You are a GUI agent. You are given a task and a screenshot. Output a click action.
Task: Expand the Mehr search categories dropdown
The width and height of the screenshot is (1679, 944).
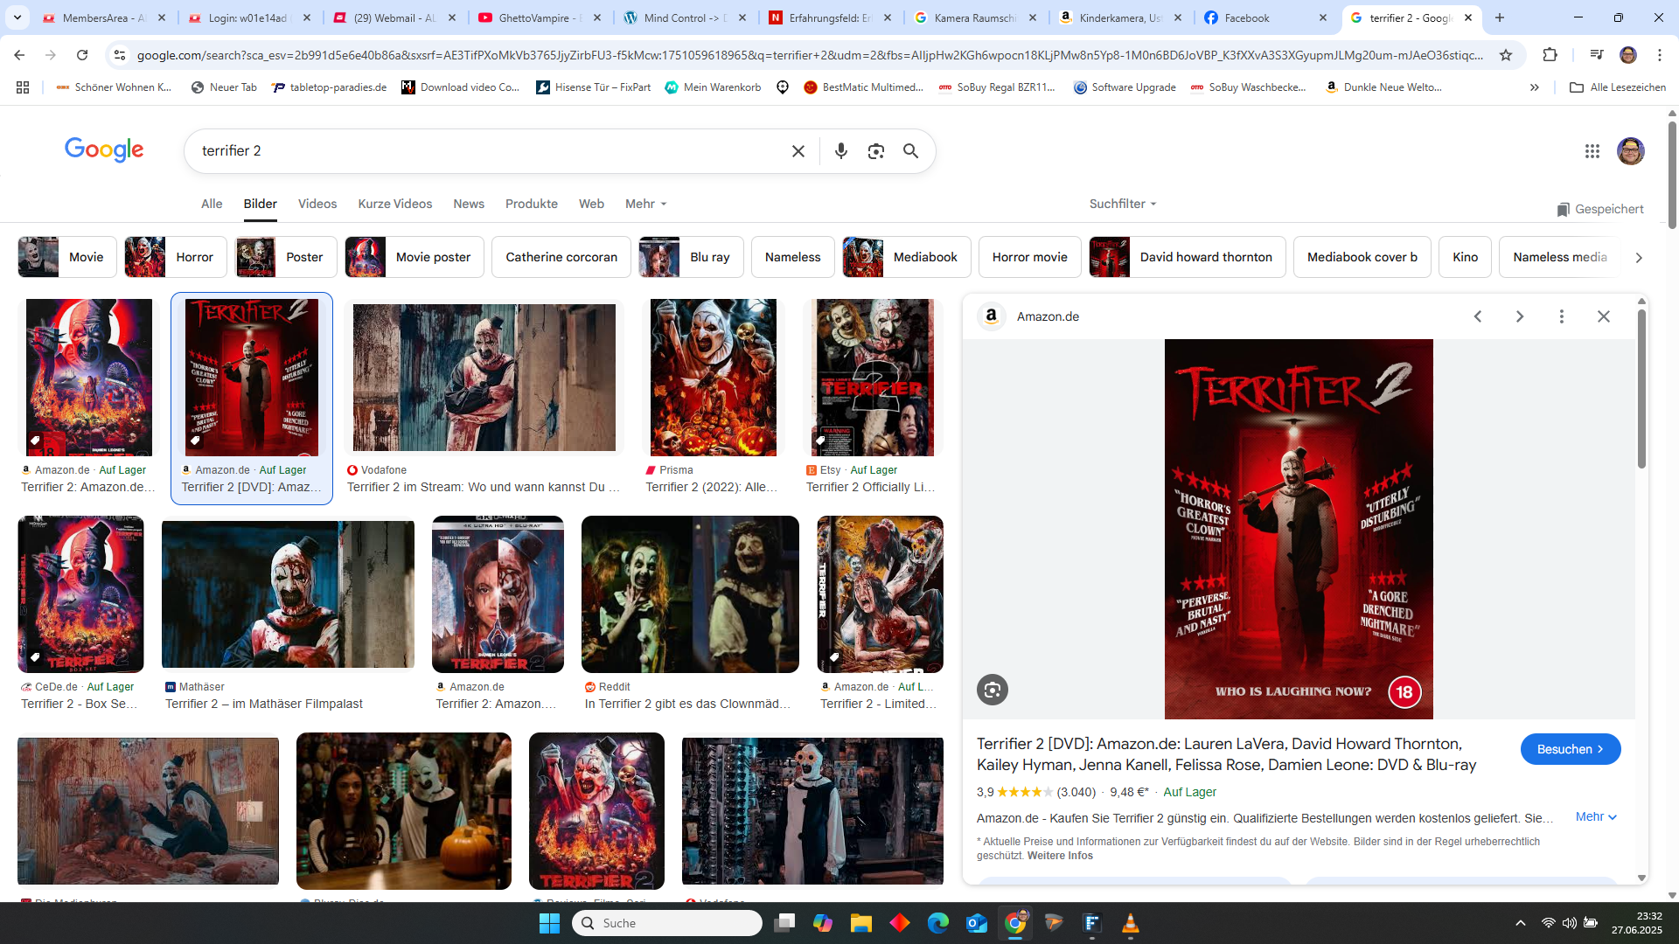[646, 204]
